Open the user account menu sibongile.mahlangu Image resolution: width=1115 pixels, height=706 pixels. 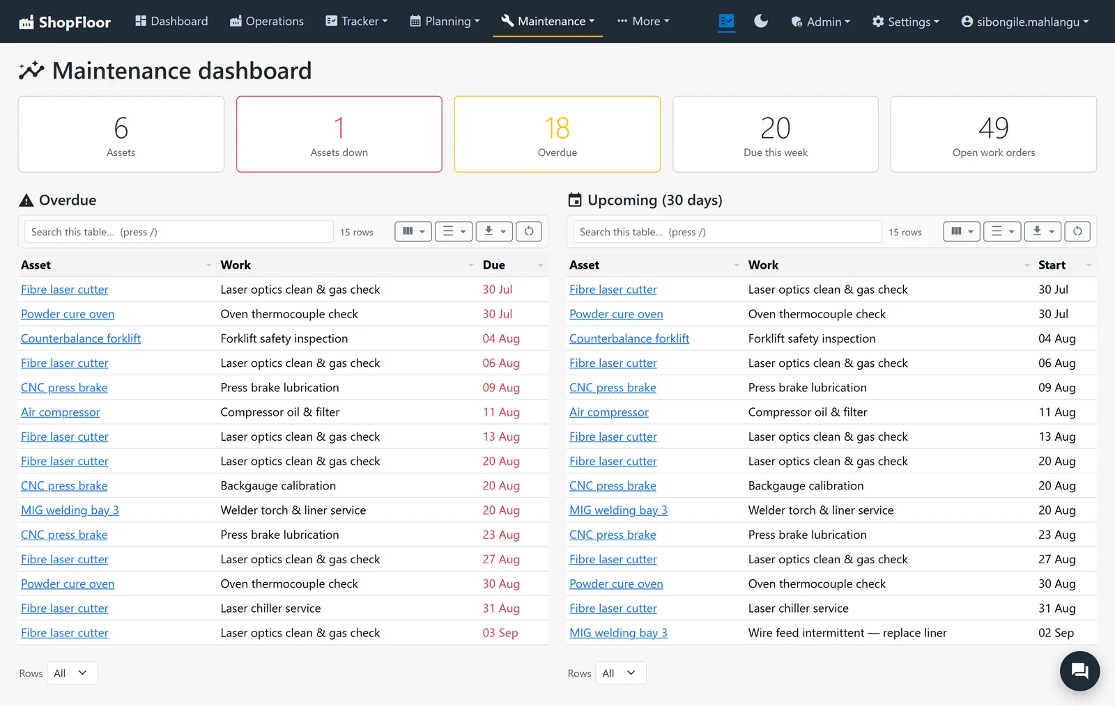pos(1024,22)
